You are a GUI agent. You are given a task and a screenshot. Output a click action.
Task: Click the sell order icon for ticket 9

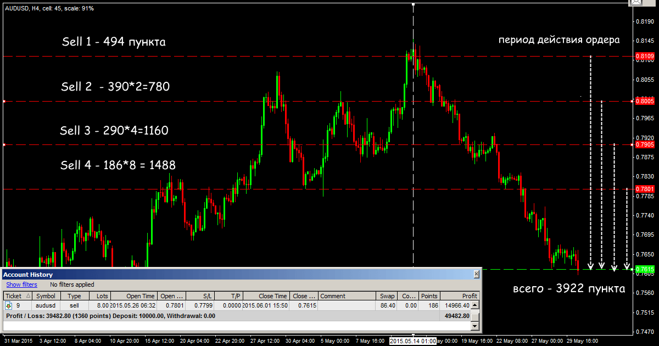(x=9, y=305)
